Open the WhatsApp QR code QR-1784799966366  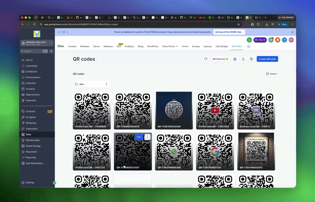click(174, 151)
